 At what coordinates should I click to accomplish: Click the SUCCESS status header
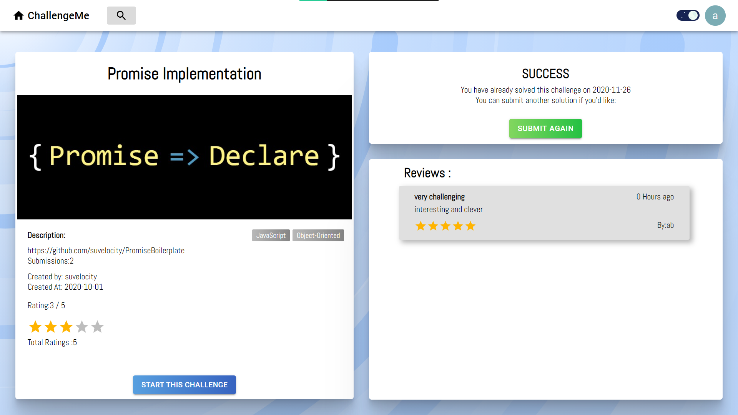(546, 73)
